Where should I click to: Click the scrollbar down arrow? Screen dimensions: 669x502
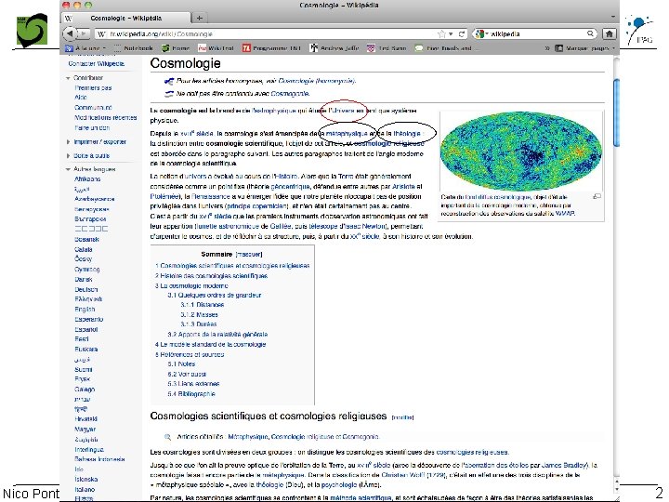616,489
